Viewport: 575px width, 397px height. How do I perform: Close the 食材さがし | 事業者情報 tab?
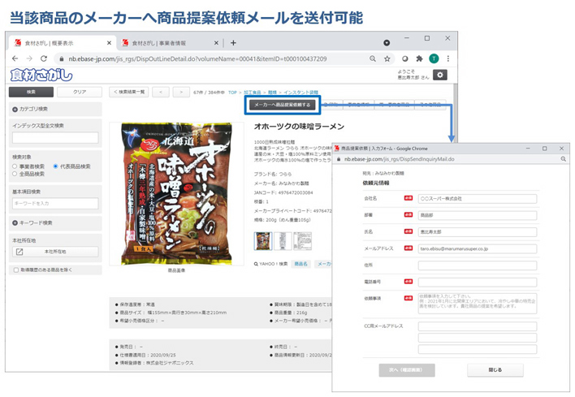point(216,43)
